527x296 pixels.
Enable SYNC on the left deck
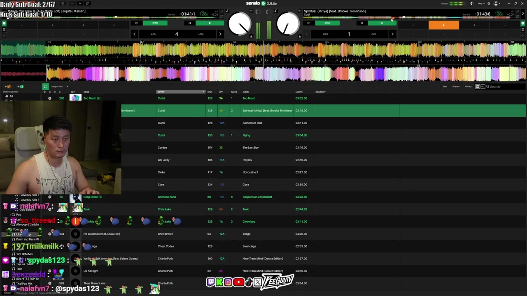[x=155, y=23]
